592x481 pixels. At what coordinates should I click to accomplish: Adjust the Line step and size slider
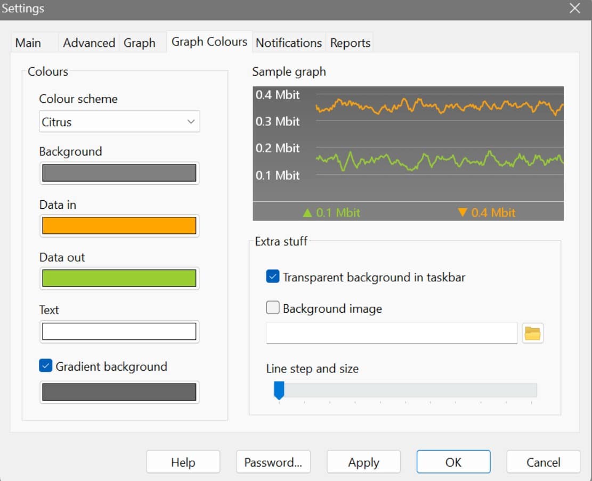(x=278, y=390)
